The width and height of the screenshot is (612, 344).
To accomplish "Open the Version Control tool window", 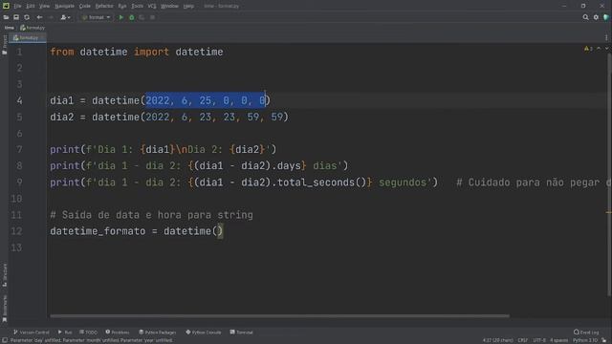I will tap(32, 333).
